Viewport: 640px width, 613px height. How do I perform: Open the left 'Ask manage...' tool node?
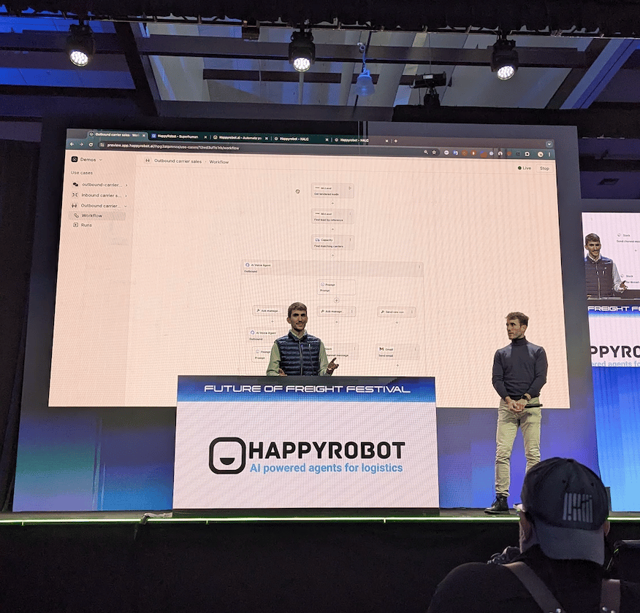pyautogui.click(x=270, y=311)
